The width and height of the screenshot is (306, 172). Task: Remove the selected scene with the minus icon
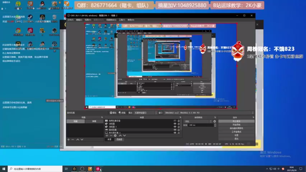73,140
